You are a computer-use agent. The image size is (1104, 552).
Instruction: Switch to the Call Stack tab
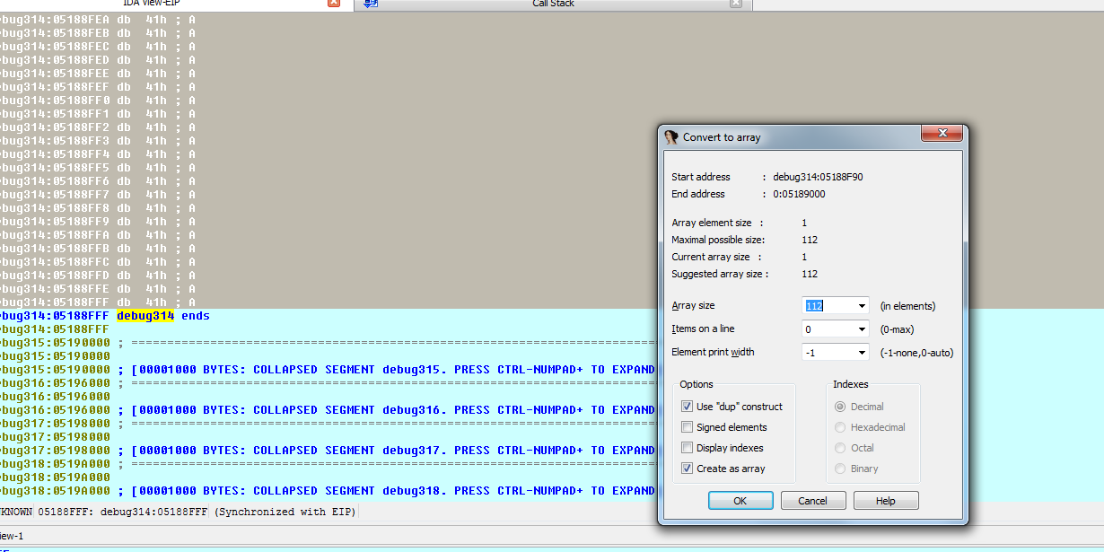[553, 4]
